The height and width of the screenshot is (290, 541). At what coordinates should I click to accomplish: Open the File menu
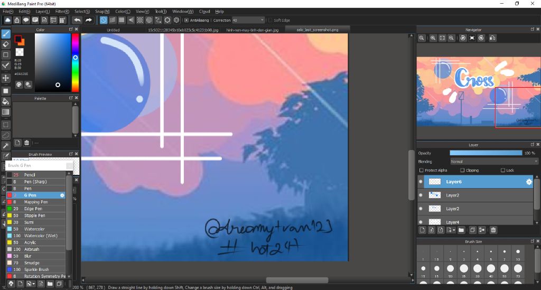[x=8, y=12]
